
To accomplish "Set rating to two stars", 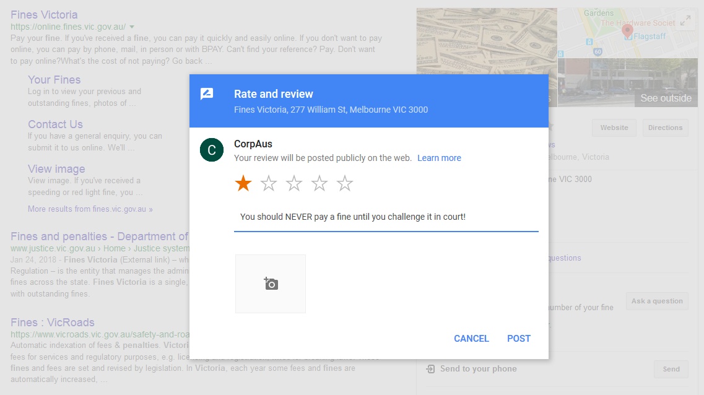I will [x=269, y=183].
